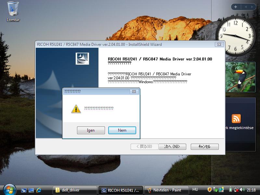Click the キャンセル cancel button in wizard
The height and width of the screenshot is (195, 260).
tap(204, 147)
